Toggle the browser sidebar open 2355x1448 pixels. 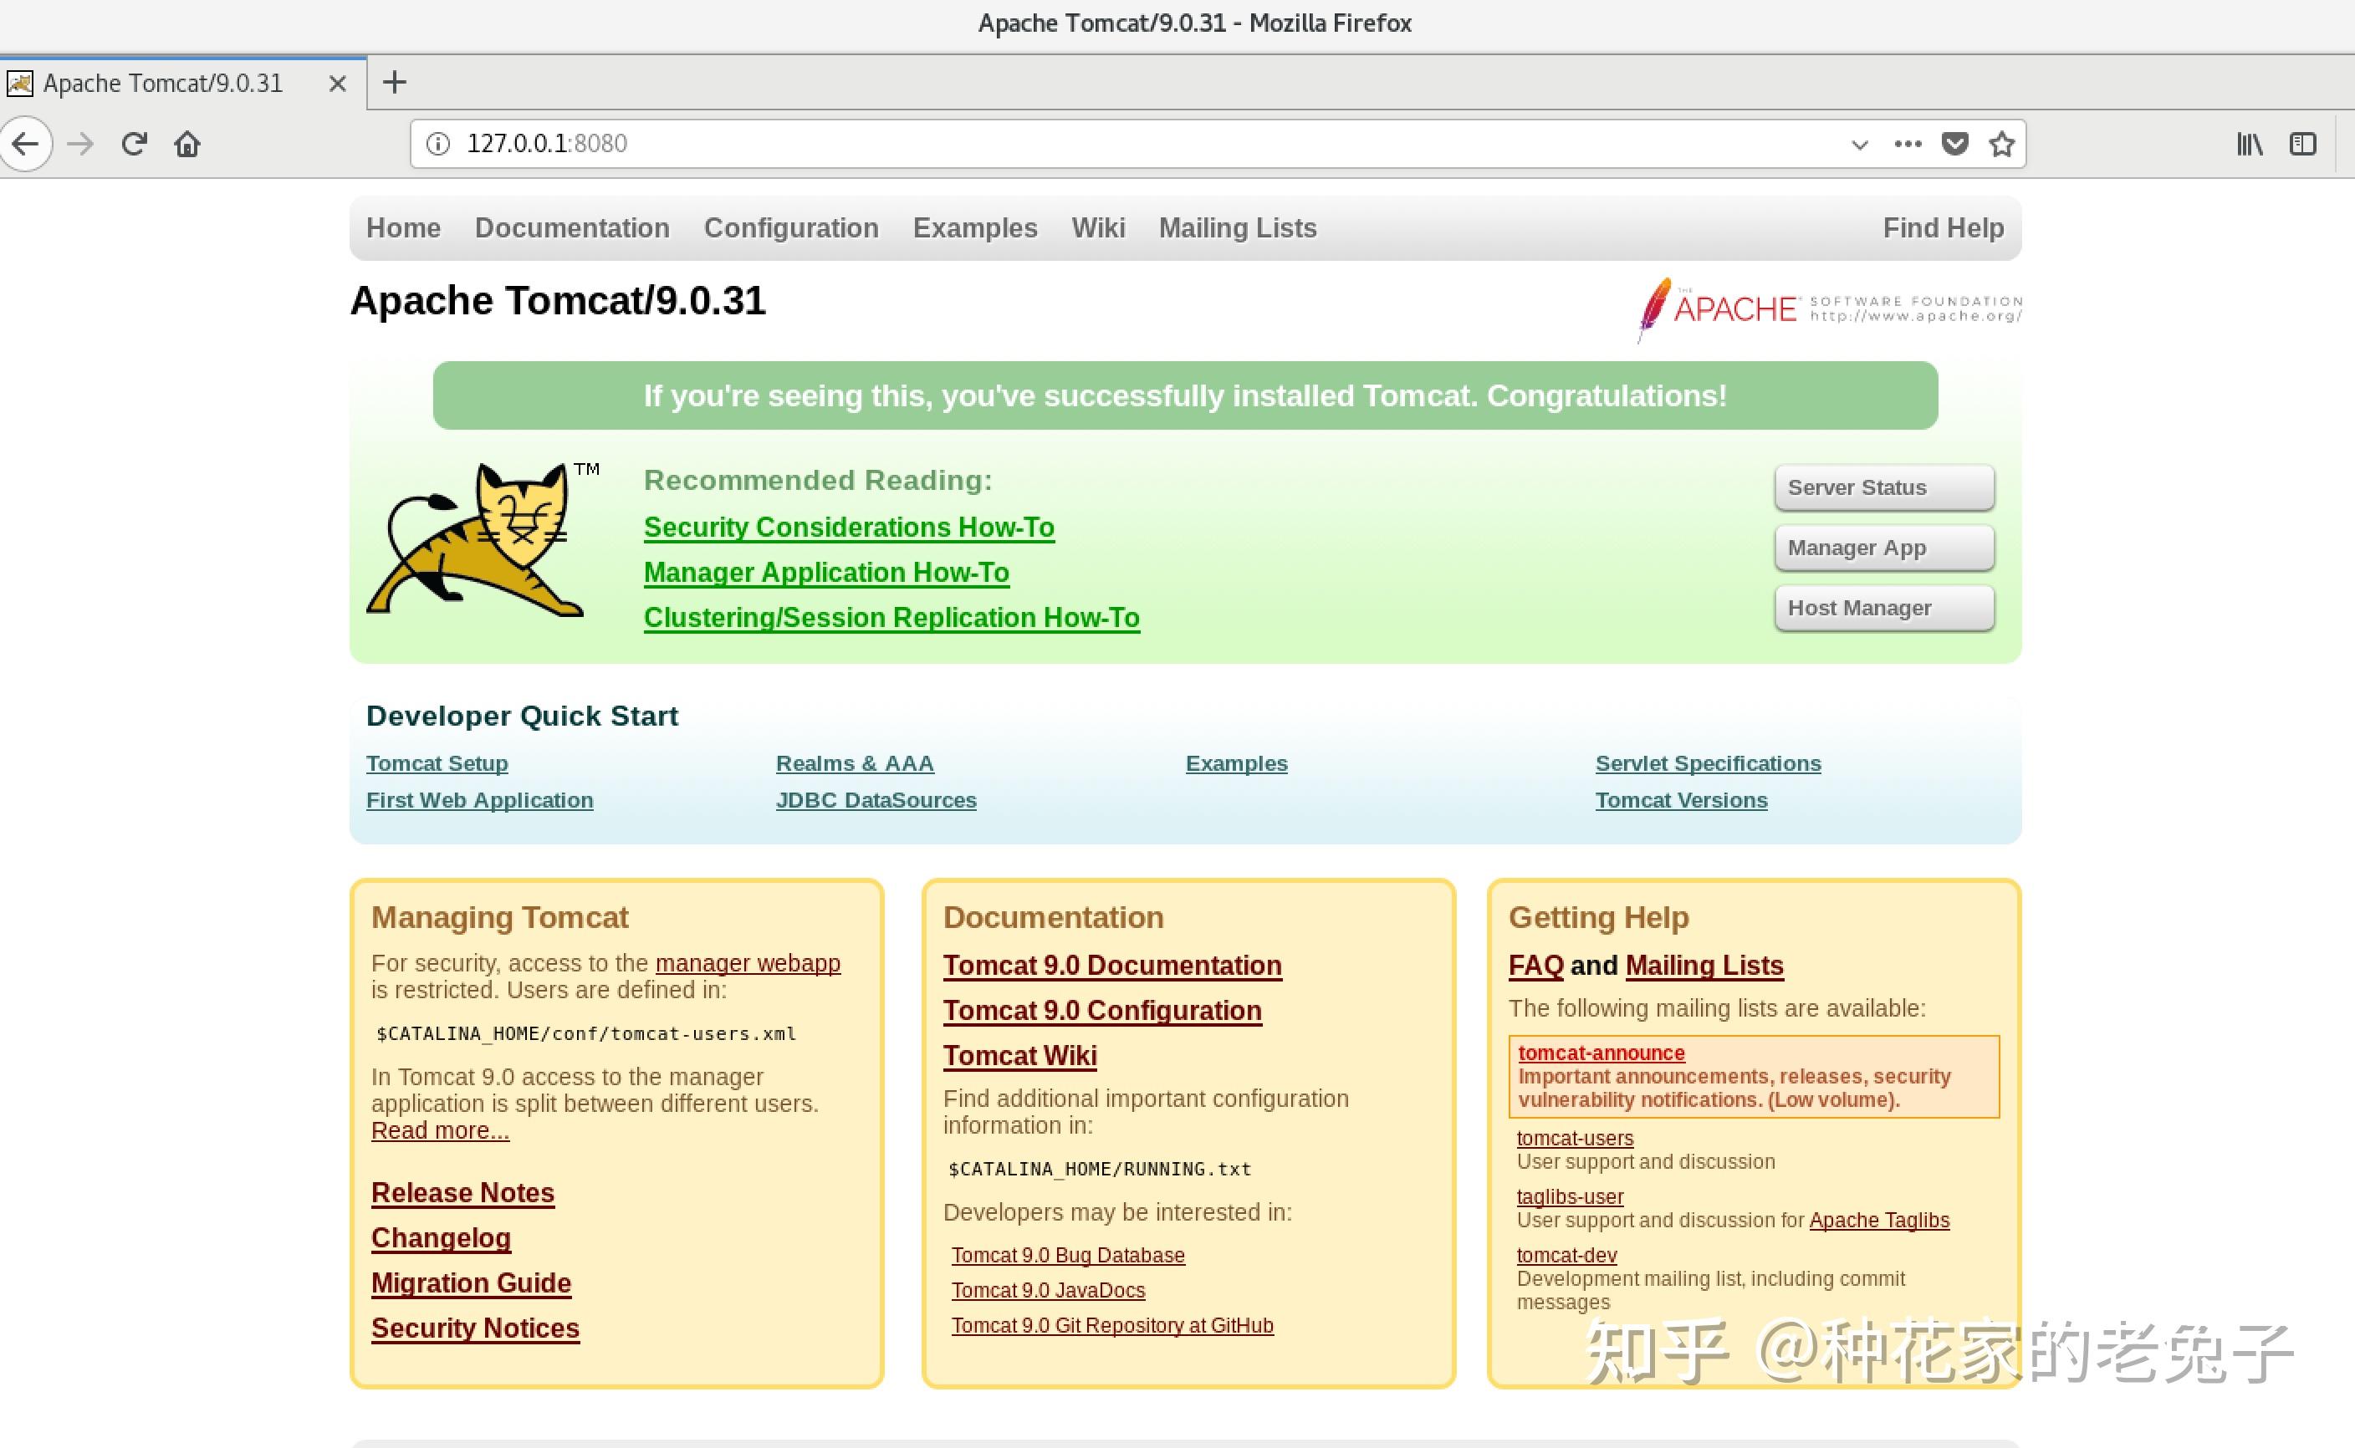click(x=2303, y=144)
